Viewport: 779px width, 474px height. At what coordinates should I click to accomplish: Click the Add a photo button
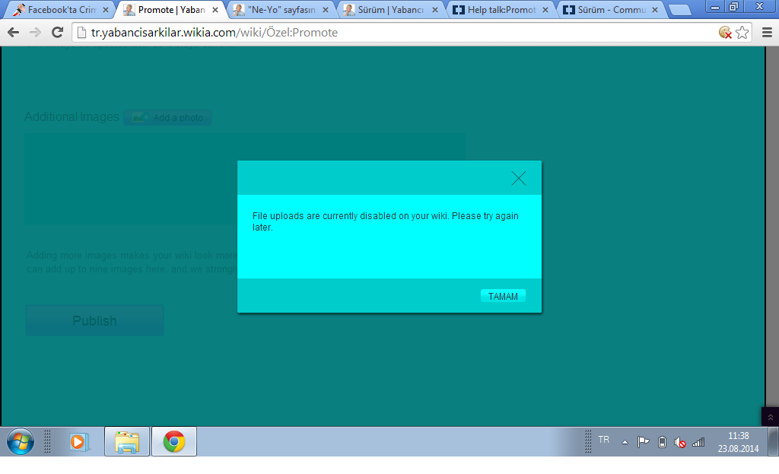click(167, 117)
